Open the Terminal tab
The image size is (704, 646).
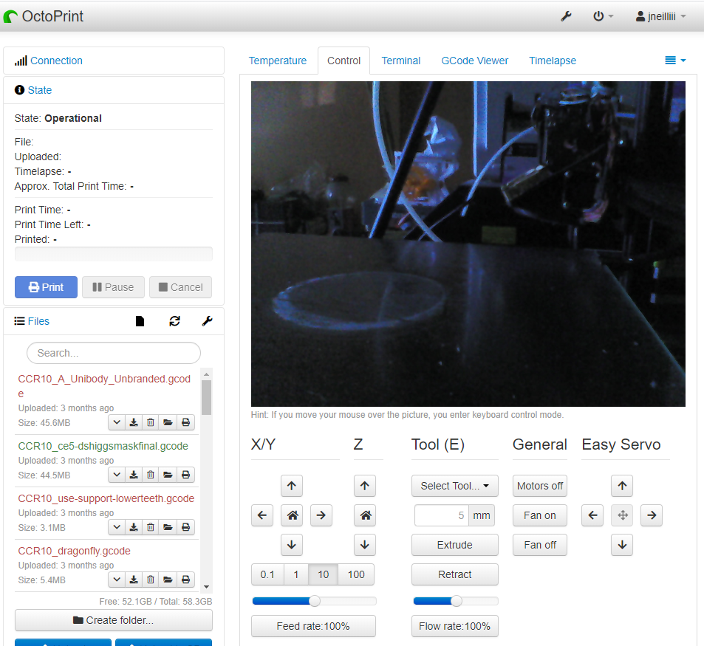[401, 61]
